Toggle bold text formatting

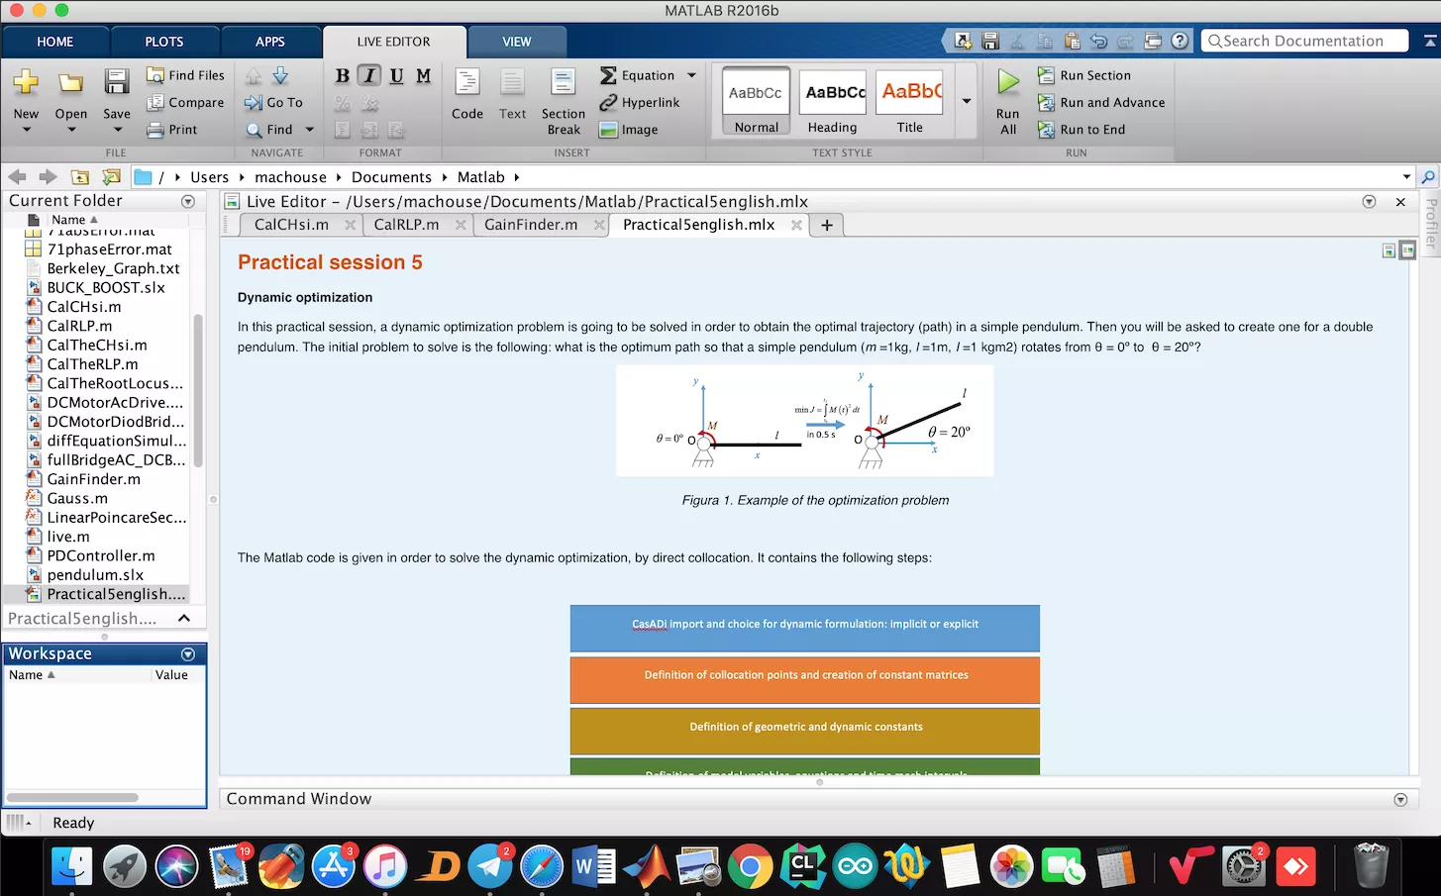342,75
